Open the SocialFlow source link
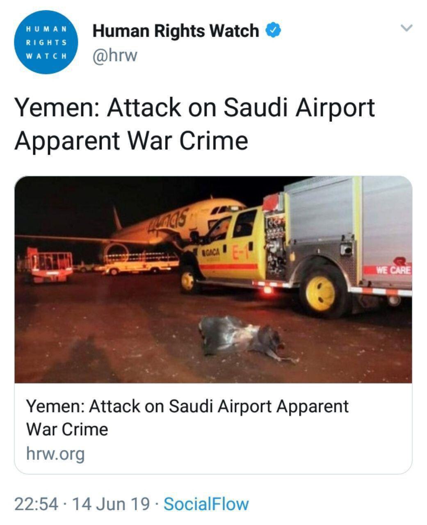 coord(206,504)
